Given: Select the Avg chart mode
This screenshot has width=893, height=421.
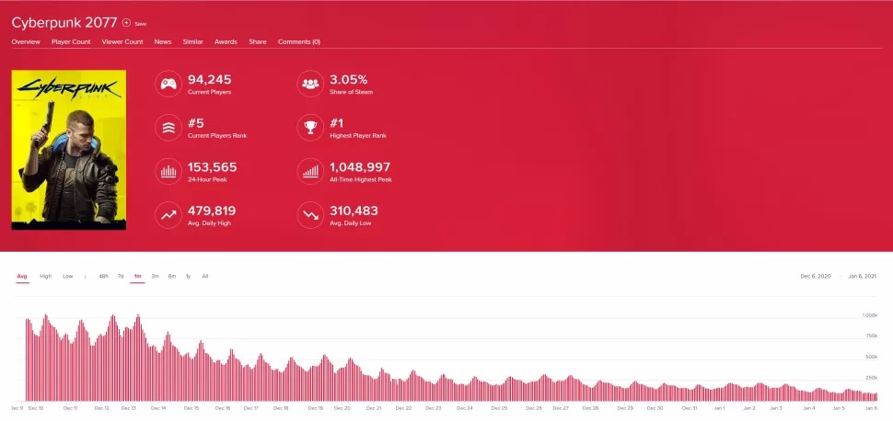Looking at the screenshot, I should click(x=22, y=277).
